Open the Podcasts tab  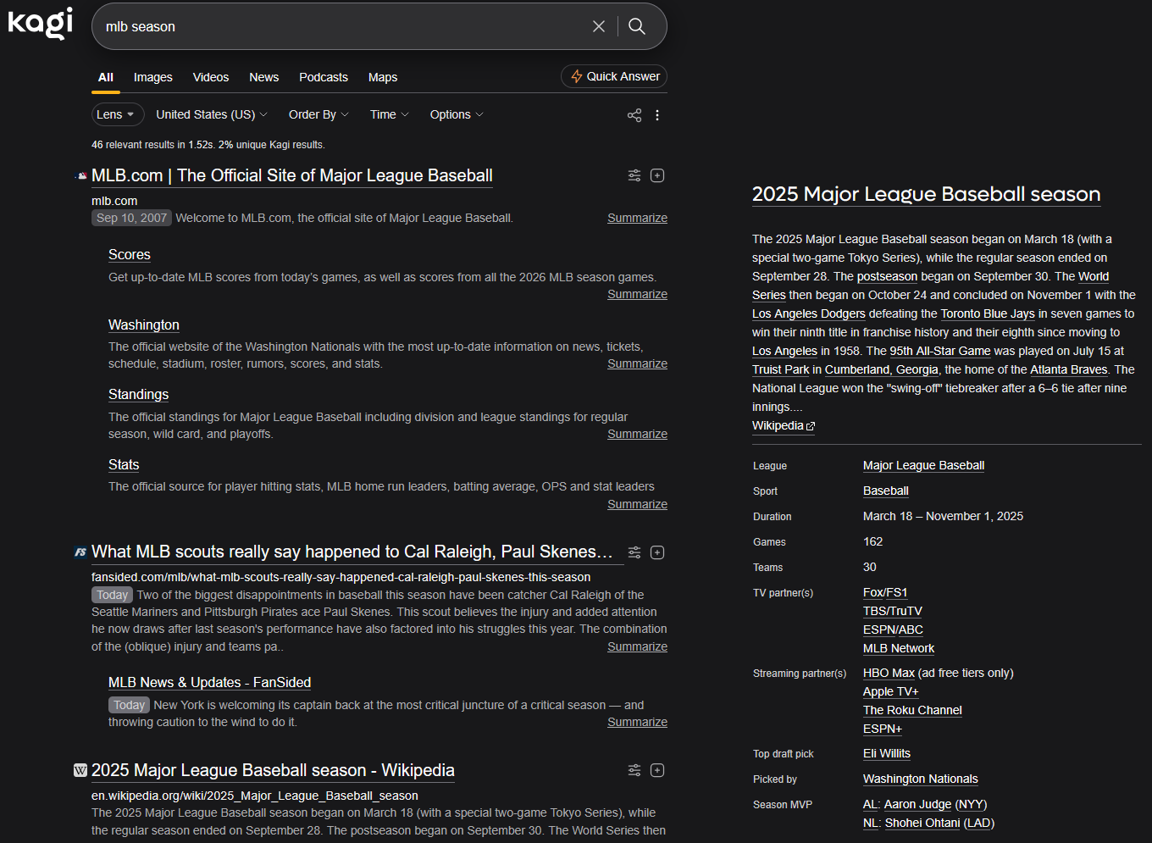(324, 77)
